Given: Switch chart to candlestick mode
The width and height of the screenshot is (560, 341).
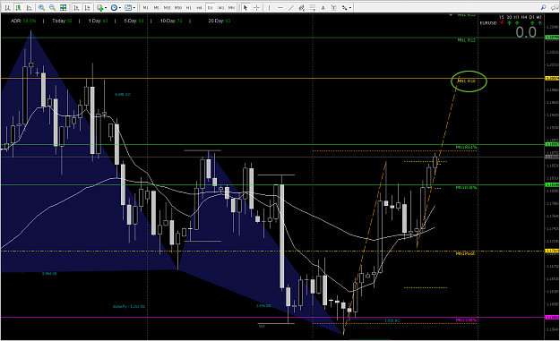Looking at the screenshot, I should pyautogui.click(x=19, y=7).
